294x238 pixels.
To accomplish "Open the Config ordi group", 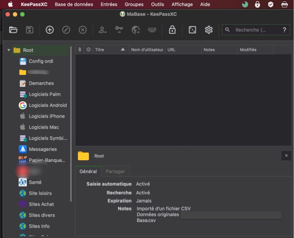I will tap(41, 61).
